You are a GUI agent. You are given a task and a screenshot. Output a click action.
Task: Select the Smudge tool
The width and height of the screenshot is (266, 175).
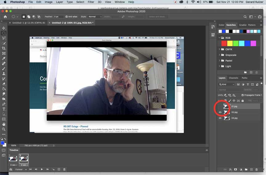[4, 94]
